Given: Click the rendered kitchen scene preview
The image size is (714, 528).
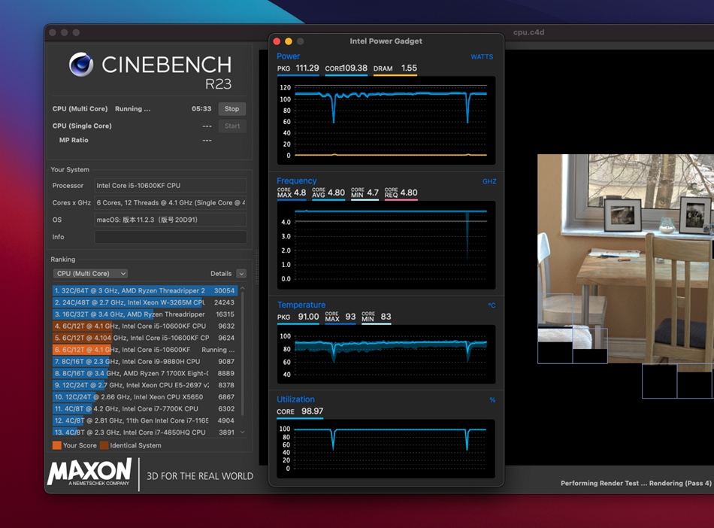Looking at the screenshot, I should pos(624,256).
